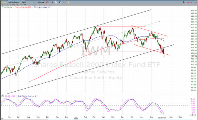
Task: Click the purple book icon in toolbar
Action: tap(51, 2)
